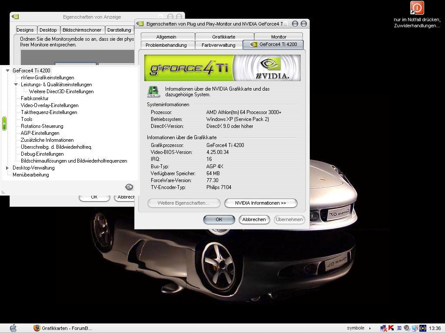Click the ForceWare-Version value 77.30
445x333 pixels.
(212, 180)
